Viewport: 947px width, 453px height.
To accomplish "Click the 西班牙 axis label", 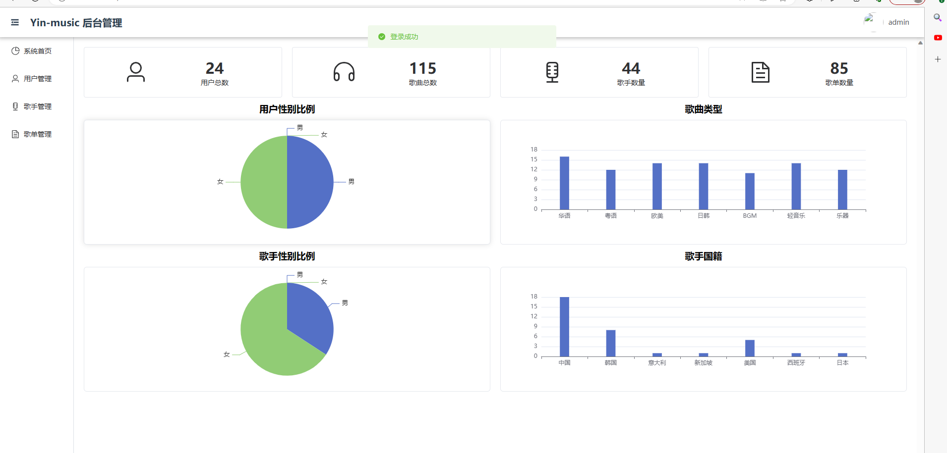I will click(x=796, y=363).
